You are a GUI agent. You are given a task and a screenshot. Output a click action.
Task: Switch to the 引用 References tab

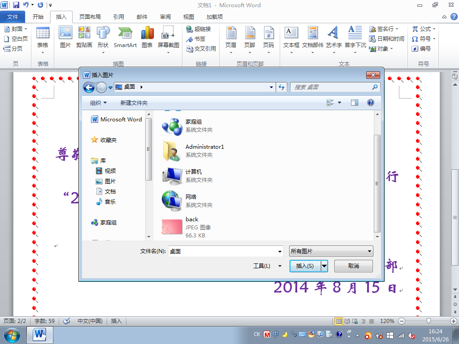[x=118, y=17]
